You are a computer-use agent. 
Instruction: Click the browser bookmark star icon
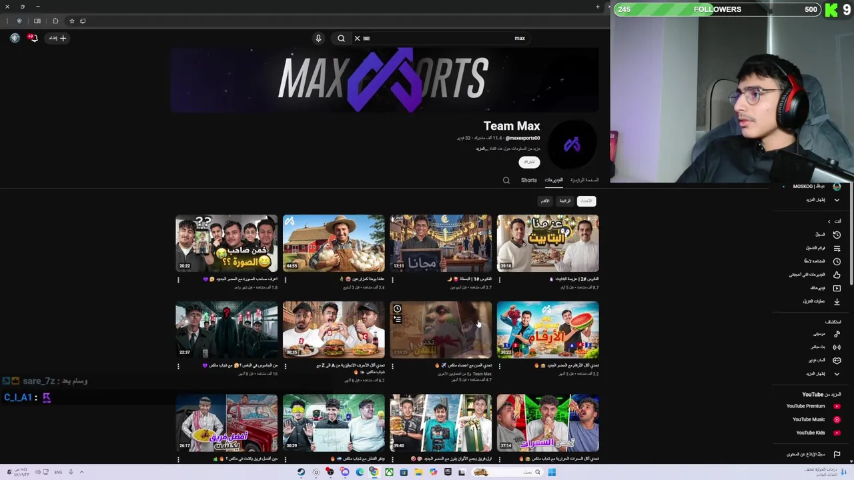click(x=71, y=21)
